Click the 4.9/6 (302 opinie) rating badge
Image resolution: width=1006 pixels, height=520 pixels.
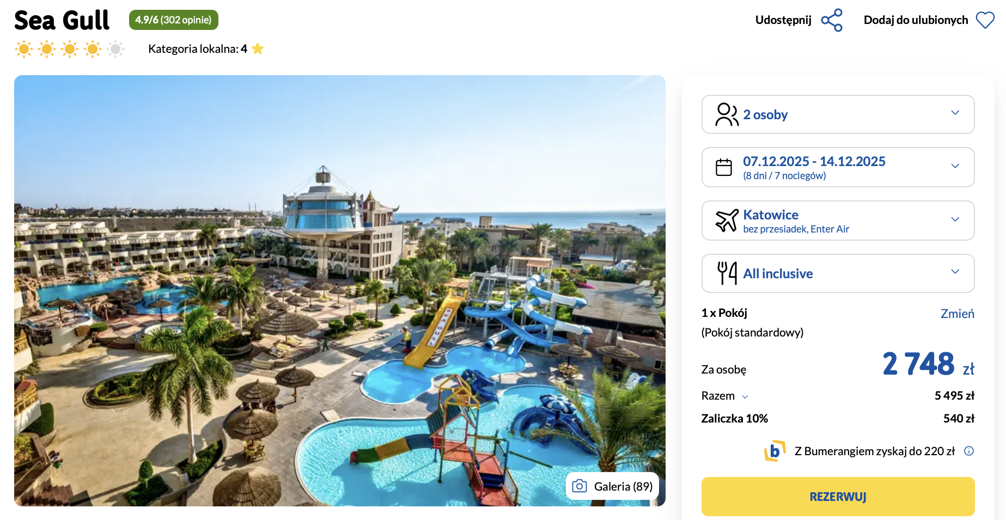(x=173, y=20)
